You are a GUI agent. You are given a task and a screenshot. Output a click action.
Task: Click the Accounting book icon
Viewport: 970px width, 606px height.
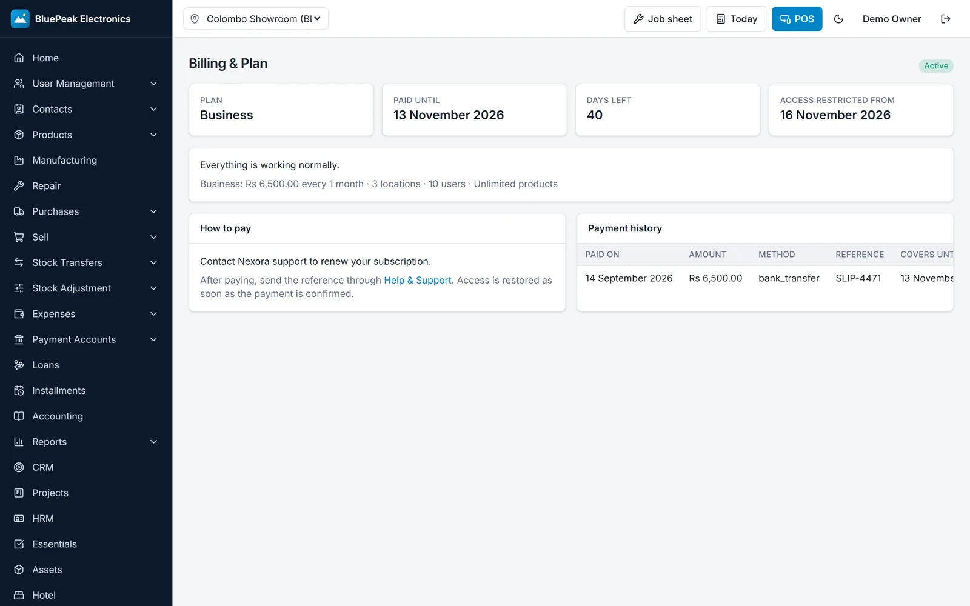pyautogui.click(x=19, y=416)
